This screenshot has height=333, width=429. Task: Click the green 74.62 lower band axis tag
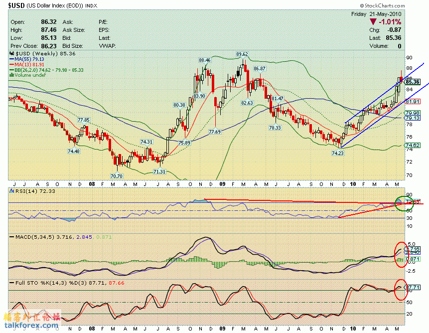click(x=413, y=145)
